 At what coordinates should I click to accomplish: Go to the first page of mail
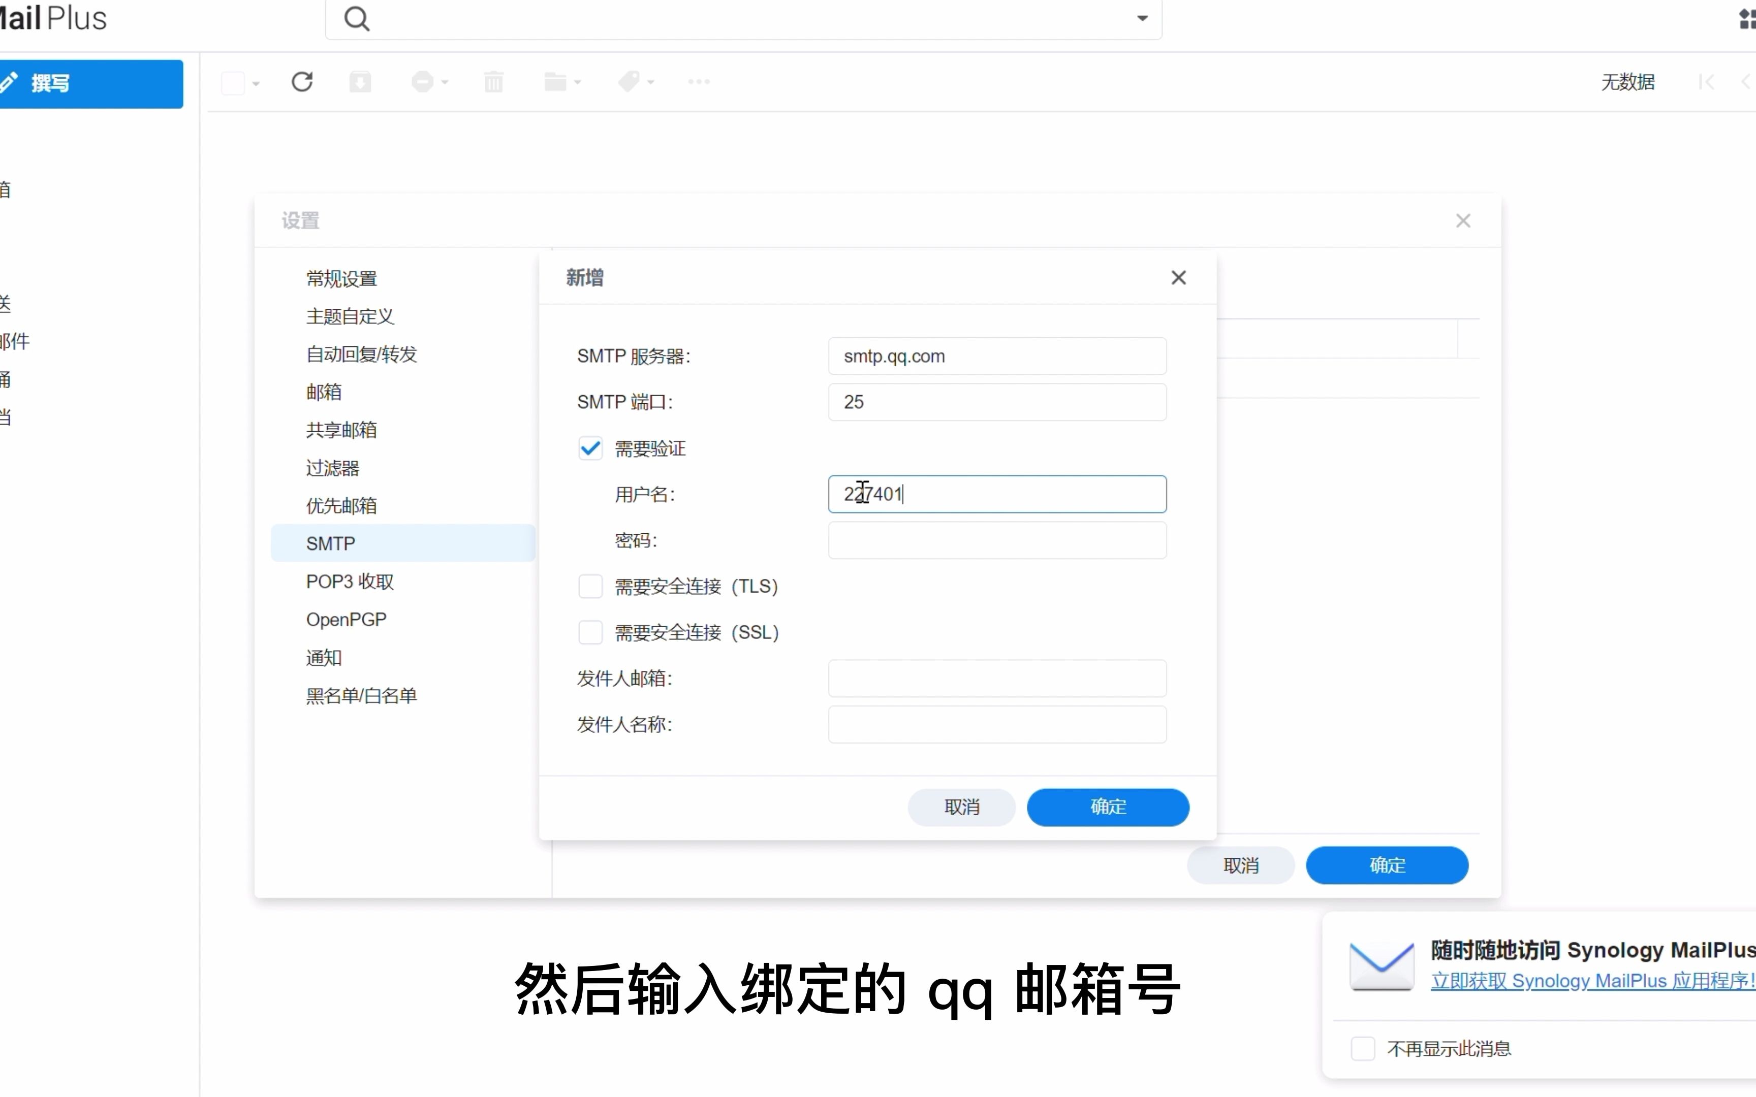(x=1707, y=82)
